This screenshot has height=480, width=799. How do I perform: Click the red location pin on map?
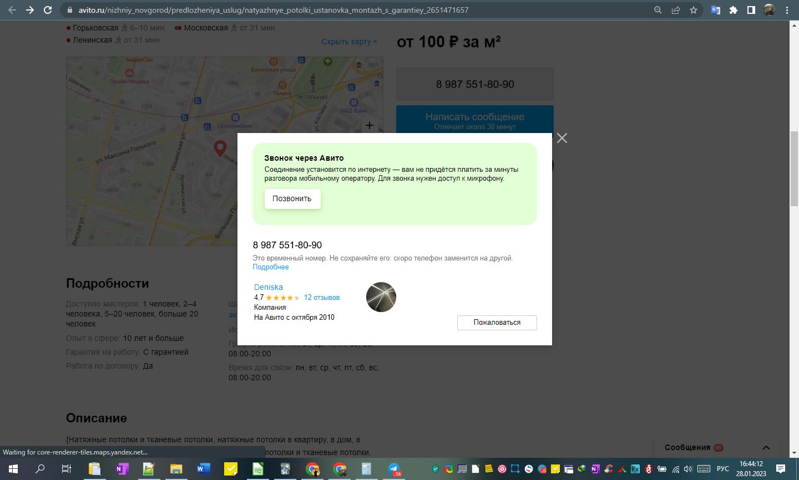click(220, 148)
